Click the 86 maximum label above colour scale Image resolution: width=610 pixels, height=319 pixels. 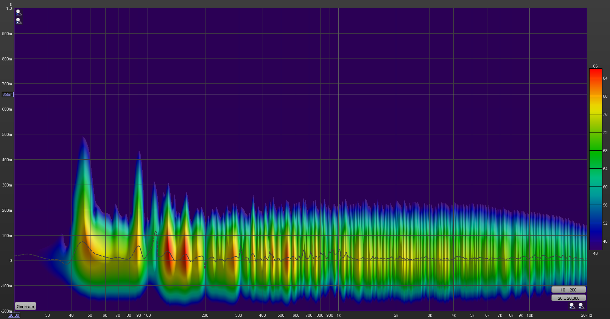(x=595, y=66)
